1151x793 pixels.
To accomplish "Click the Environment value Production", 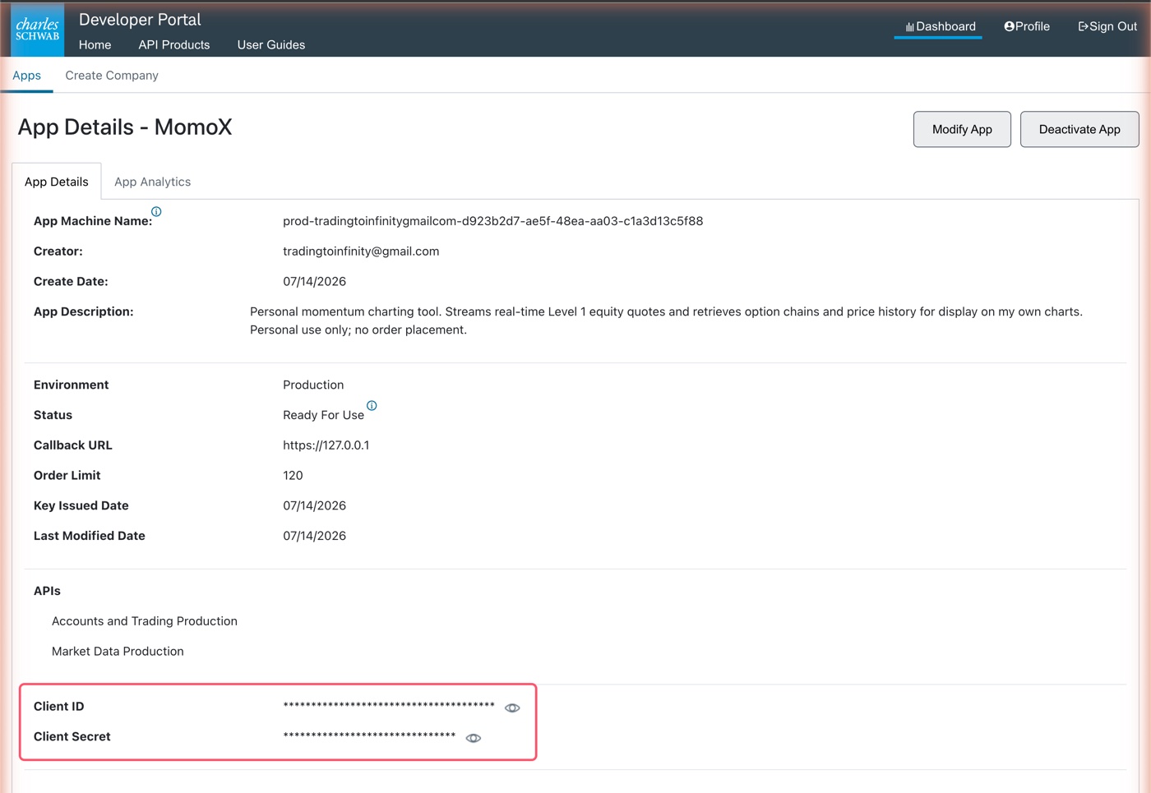I will click(x=313, y=385).
